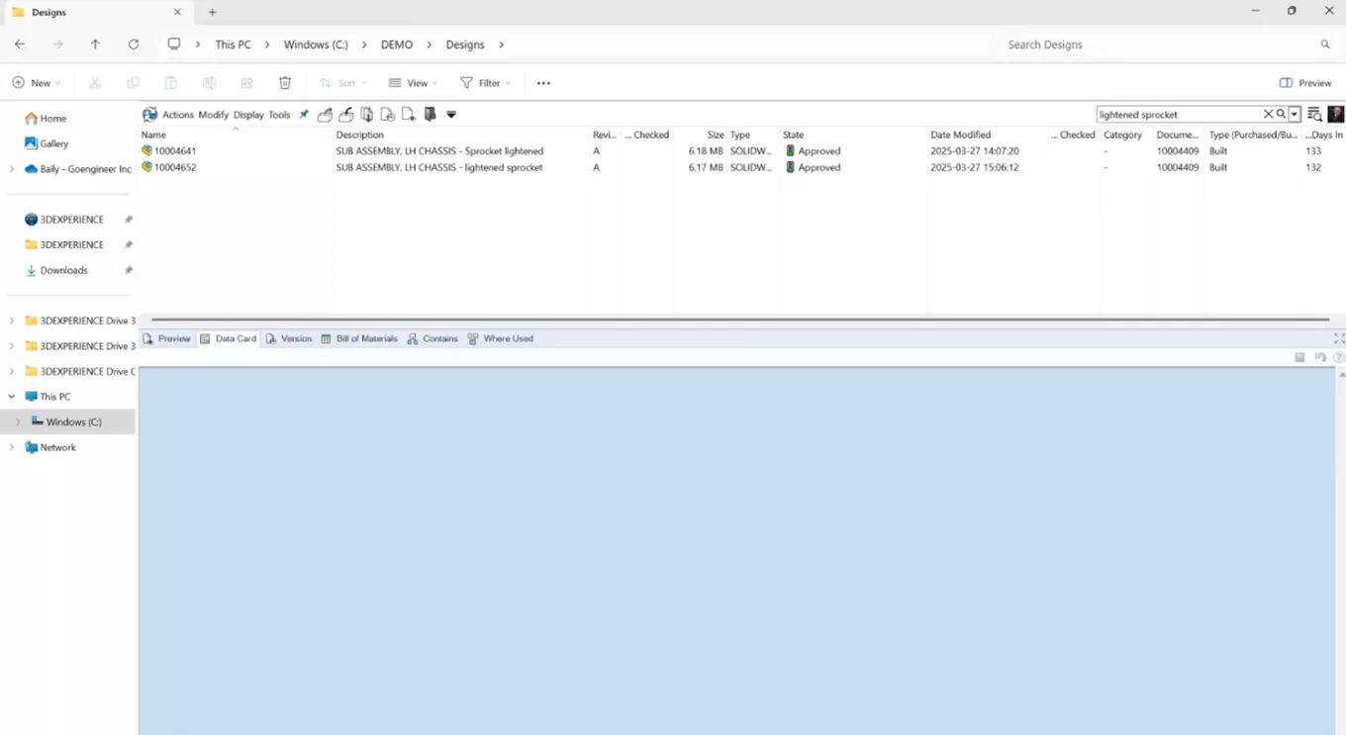Open the search options dropdown arrow

[x=1294, y=114]
